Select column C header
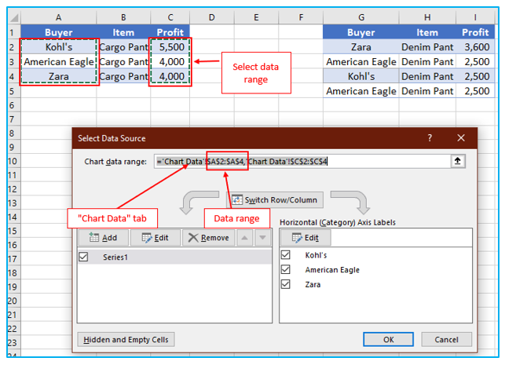The image size is (505, 365). [x=170, y=17]
